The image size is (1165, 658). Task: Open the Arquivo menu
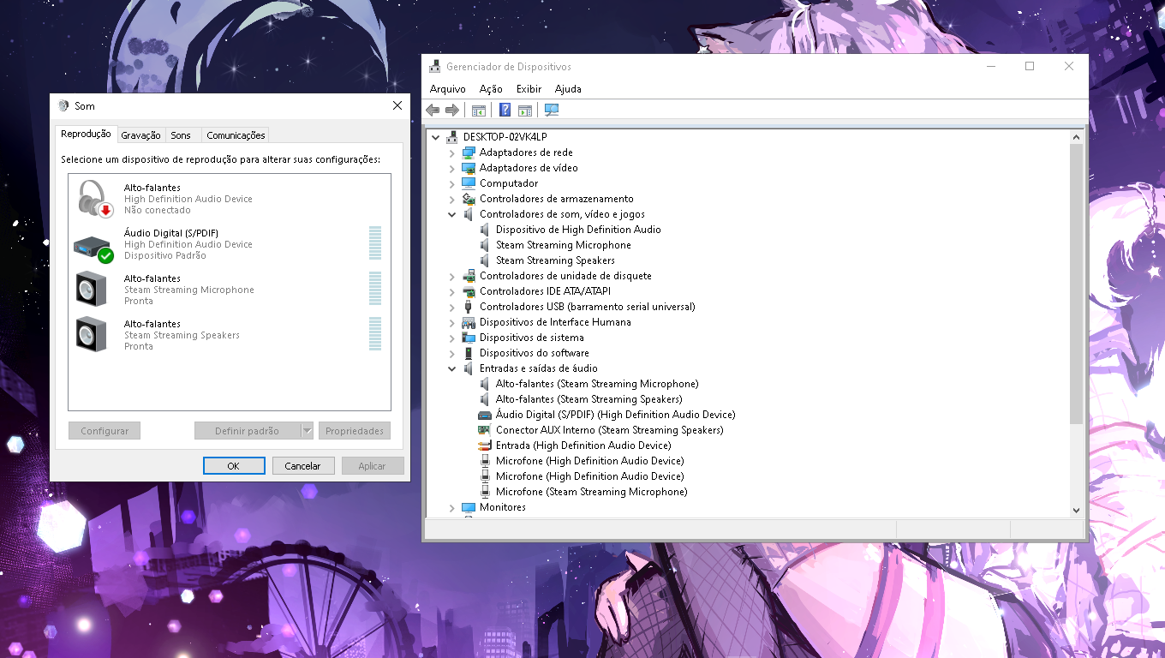pos(448,89)
